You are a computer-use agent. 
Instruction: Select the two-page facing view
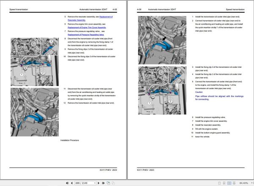229,183
